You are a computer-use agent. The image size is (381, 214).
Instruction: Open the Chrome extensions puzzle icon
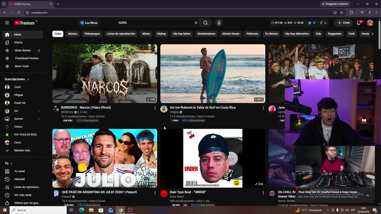point(352,12)
